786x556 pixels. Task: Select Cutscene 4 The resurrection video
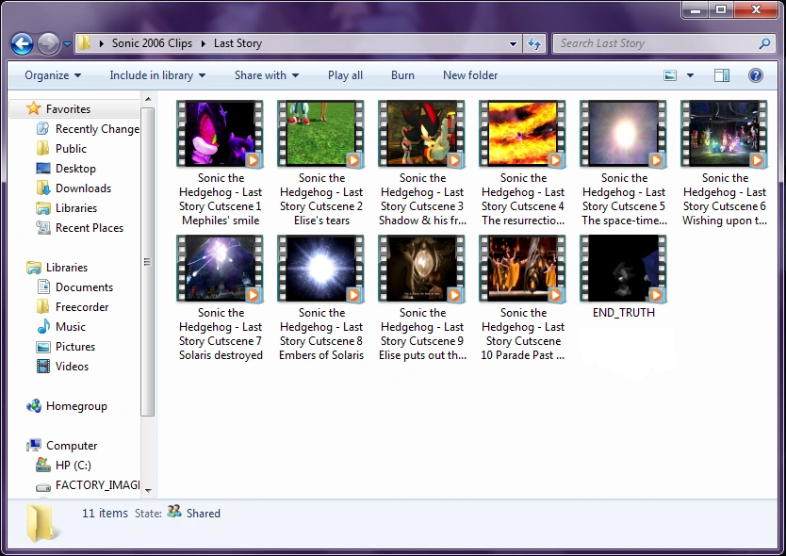[x=523, y=164]
